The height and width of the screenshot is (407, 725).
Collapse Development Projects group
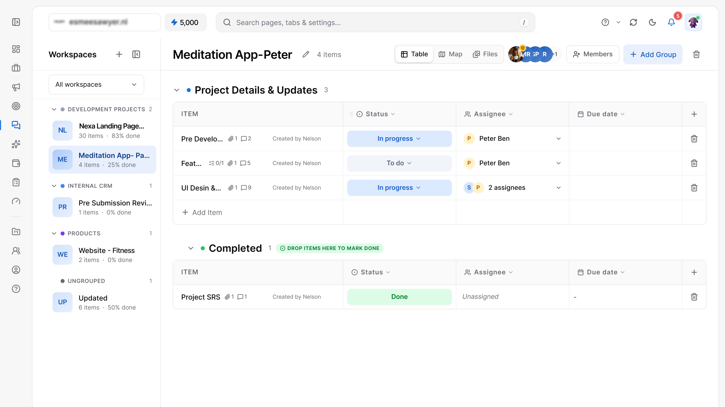[x=54, y=109]
